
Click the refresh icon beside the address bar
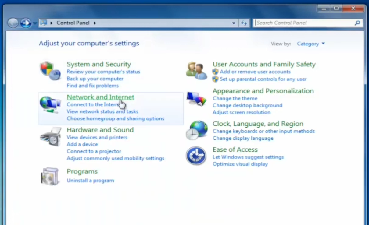(x=244, y=23)
